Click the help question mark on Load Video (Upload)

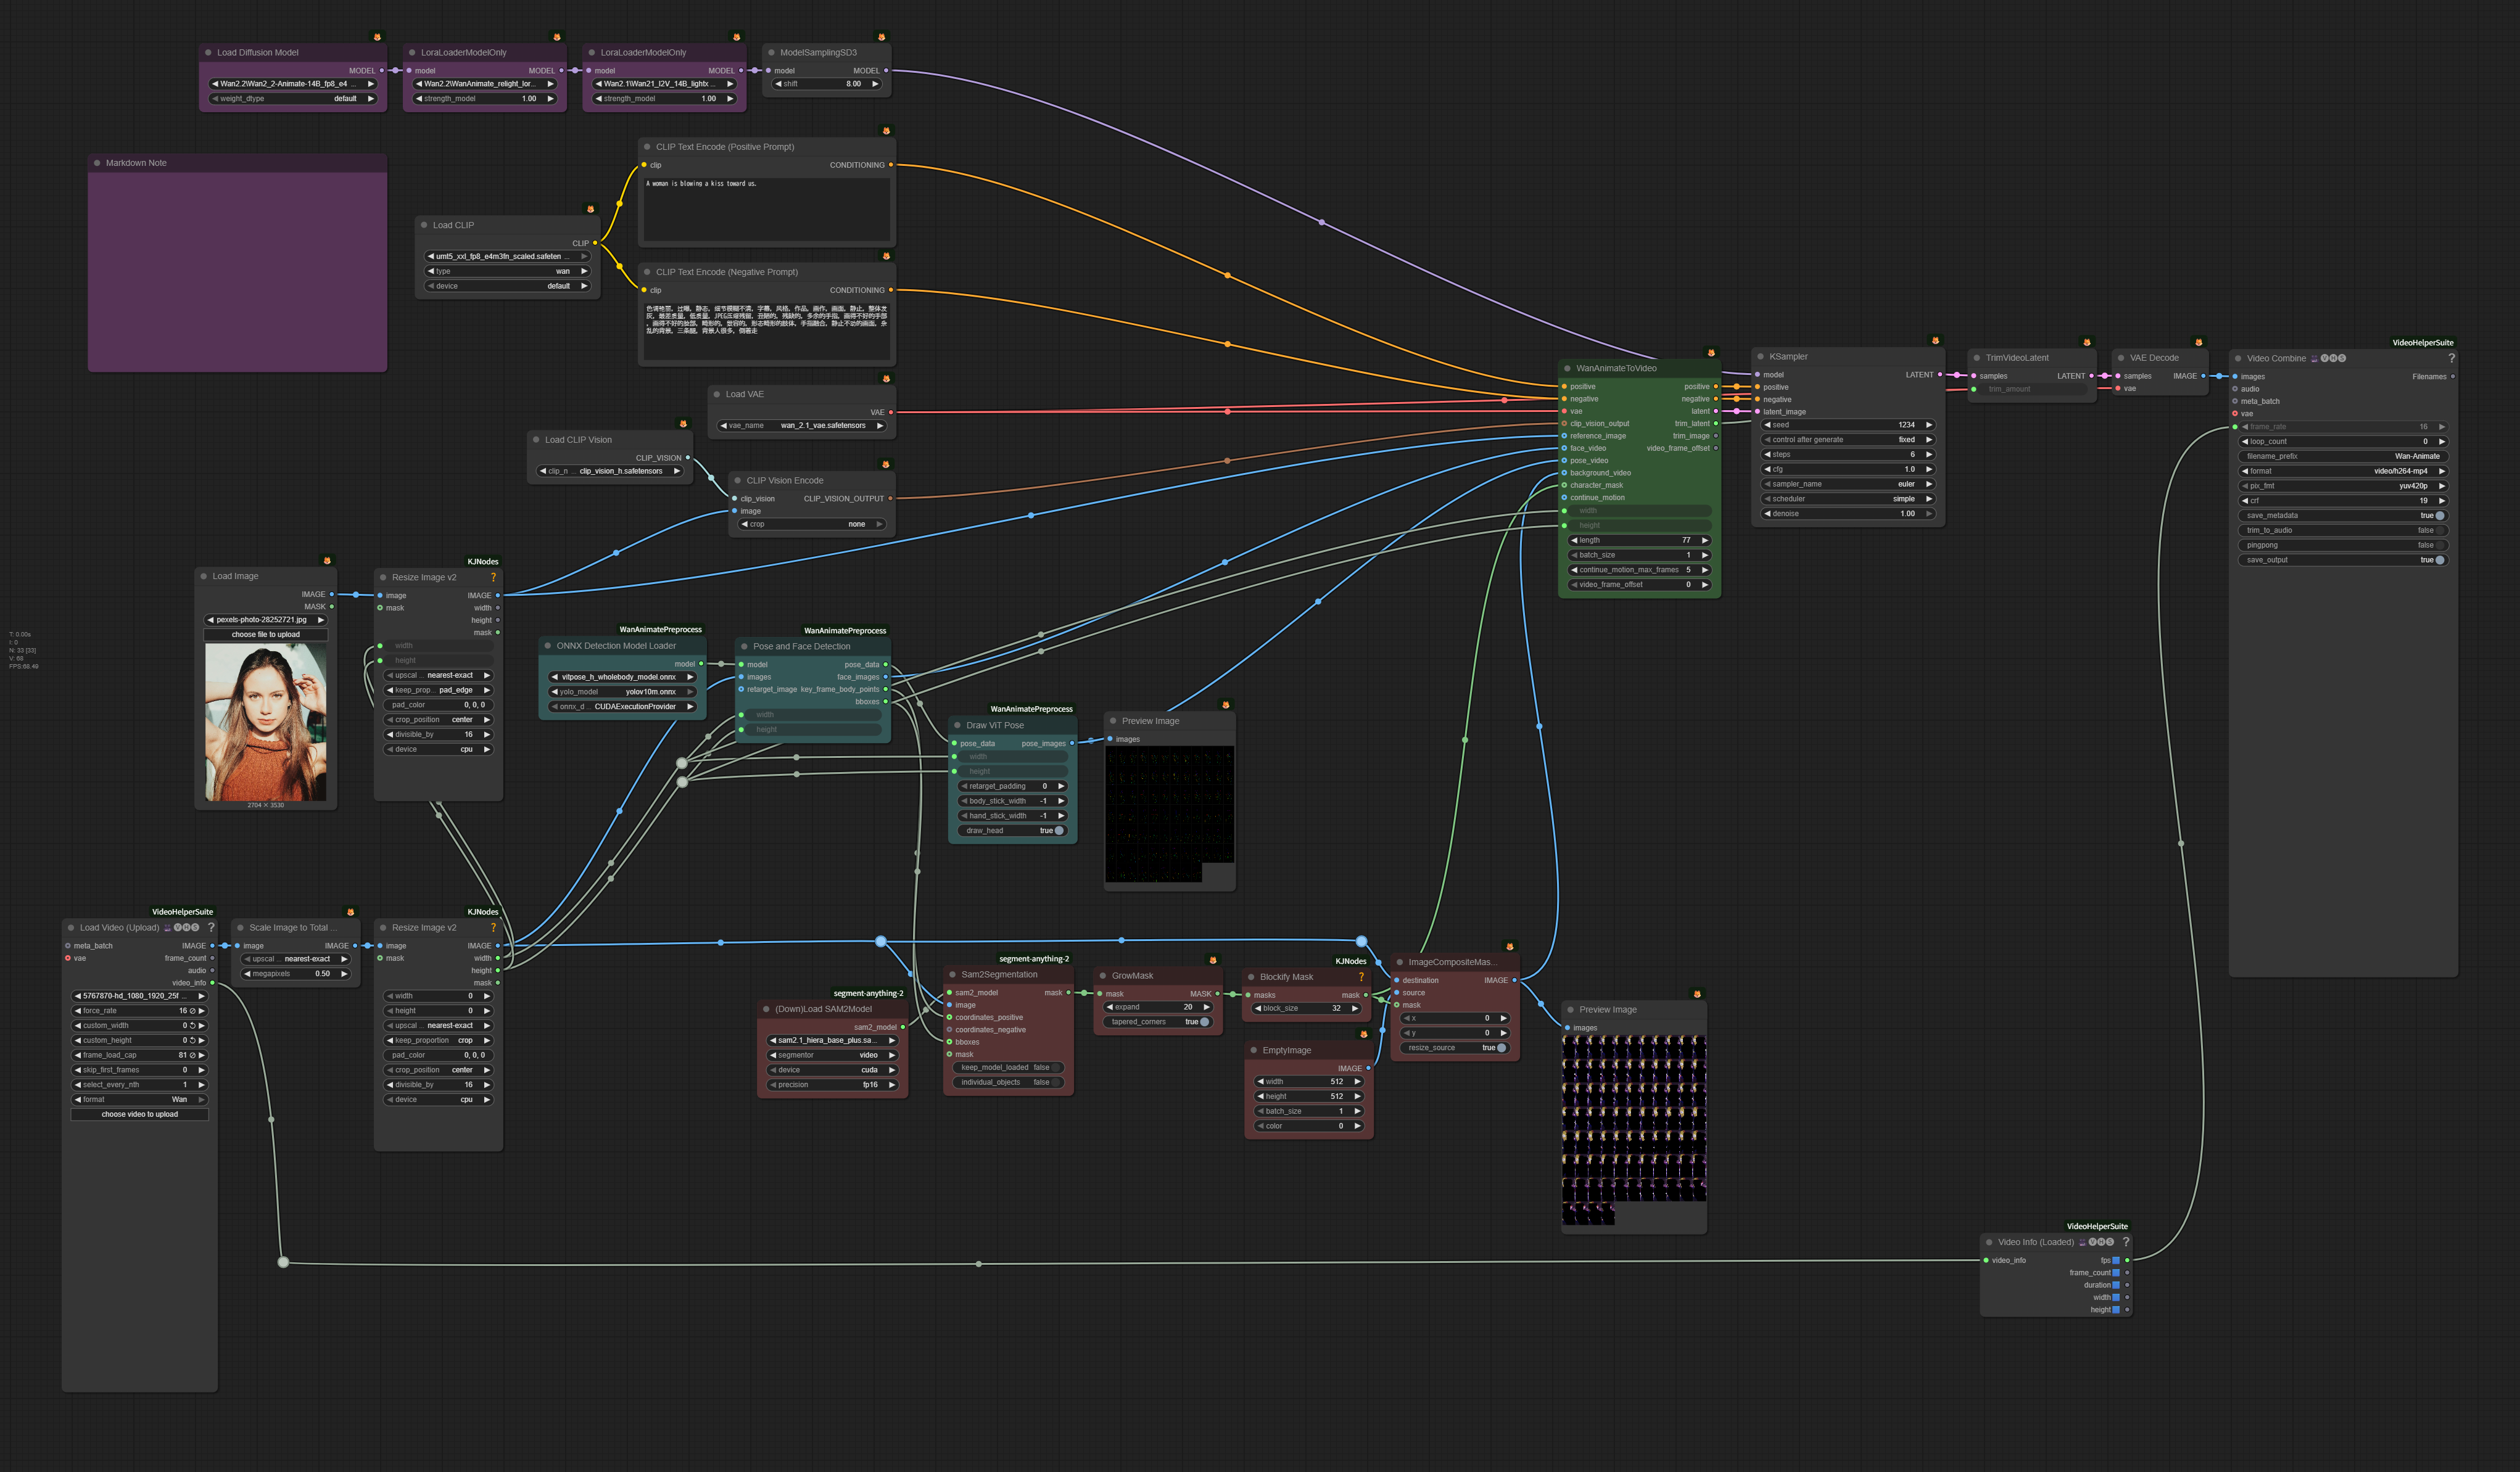211,927
